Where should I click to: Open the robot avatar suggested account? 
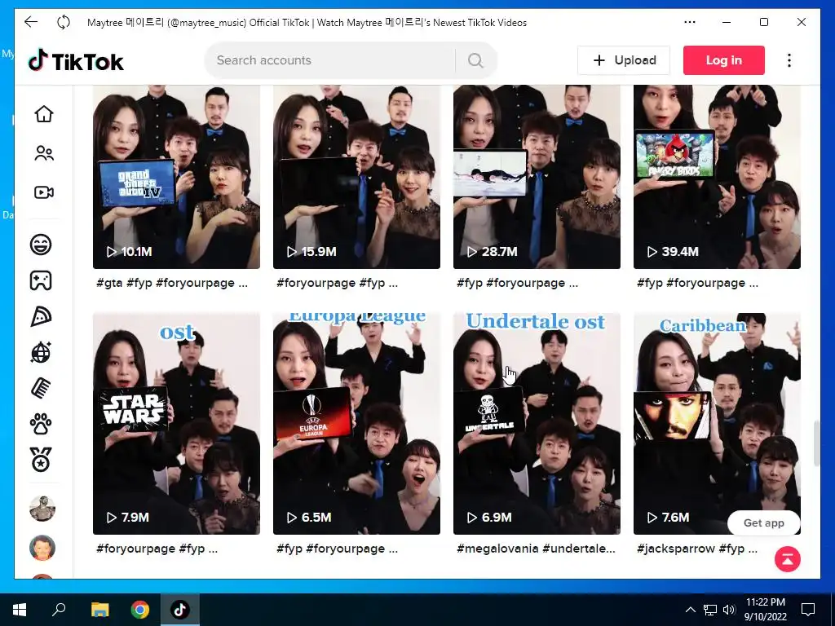click(42, 509)
